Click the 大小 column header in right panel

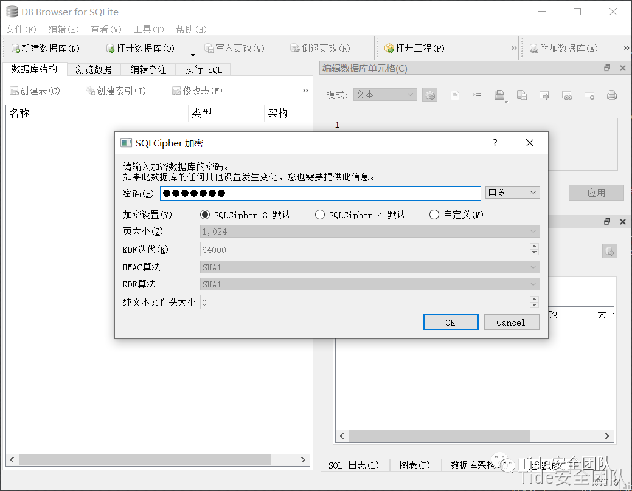click(x=605, y=315)
